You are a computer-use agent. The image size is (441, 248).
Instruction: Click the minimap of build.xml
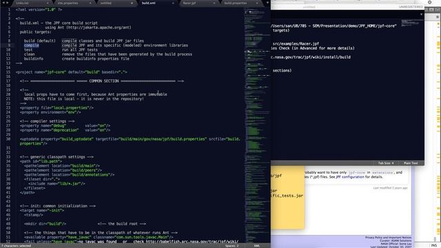pyautogui.click(x=257, y=125)
